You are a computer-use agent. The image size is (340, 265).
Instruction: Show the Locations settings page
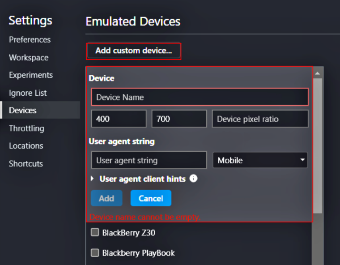(26, 145)
